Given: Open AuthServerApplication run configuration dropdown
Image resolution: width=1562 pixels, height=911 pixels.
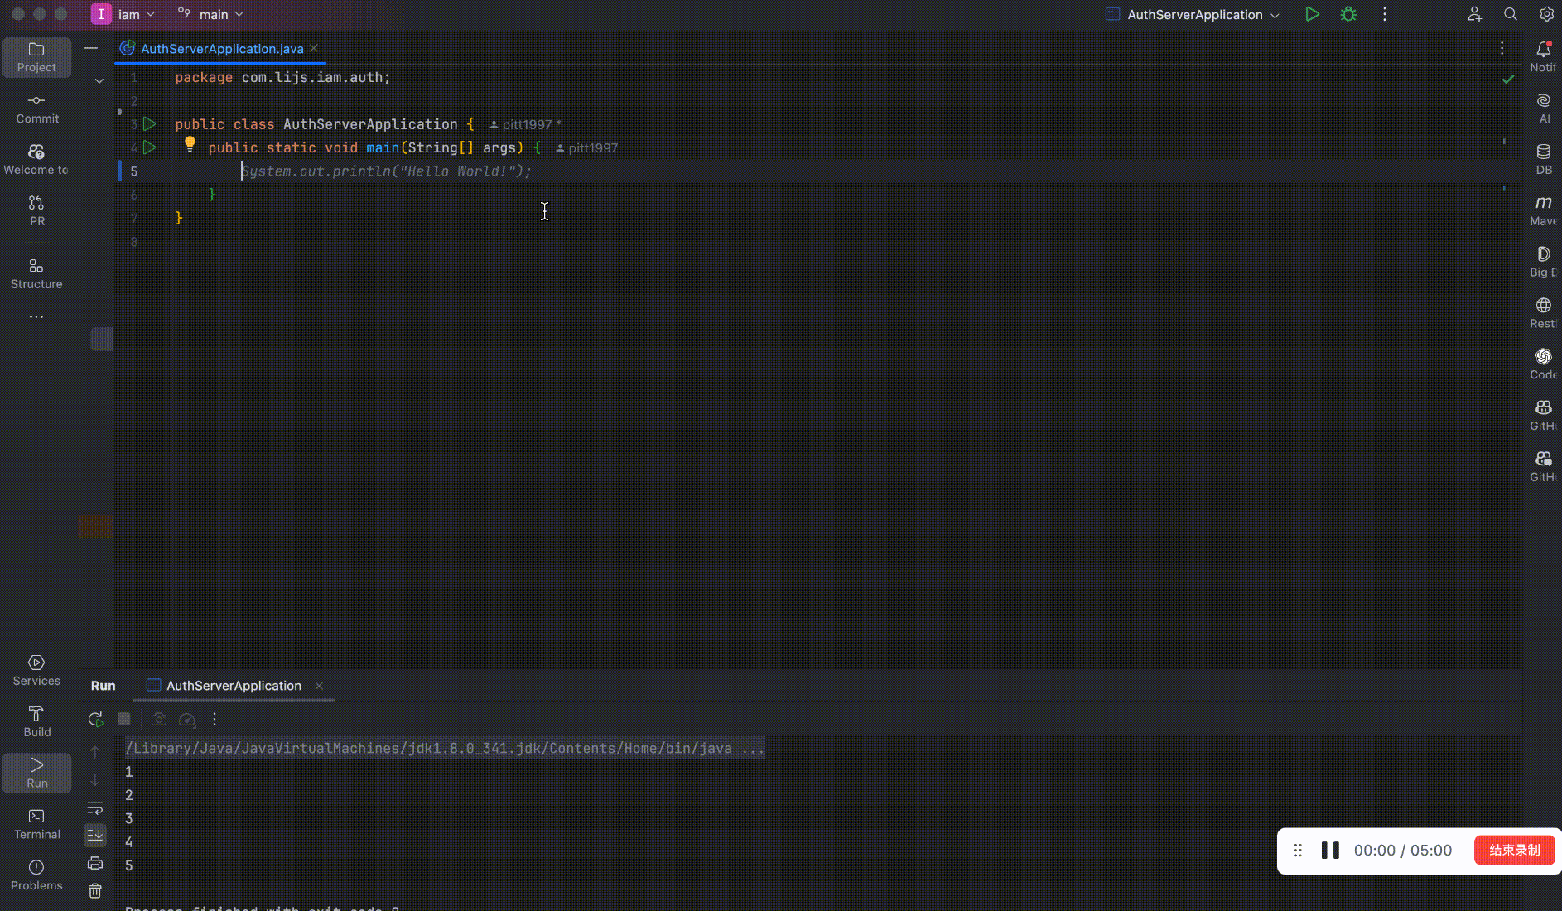Looking at the screenshot, I should coord(1193,14).
